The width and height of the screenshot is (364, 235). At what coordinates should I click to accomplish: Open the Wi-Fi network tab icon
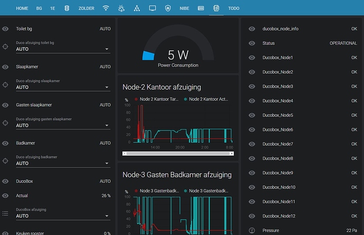pos(106,9)
